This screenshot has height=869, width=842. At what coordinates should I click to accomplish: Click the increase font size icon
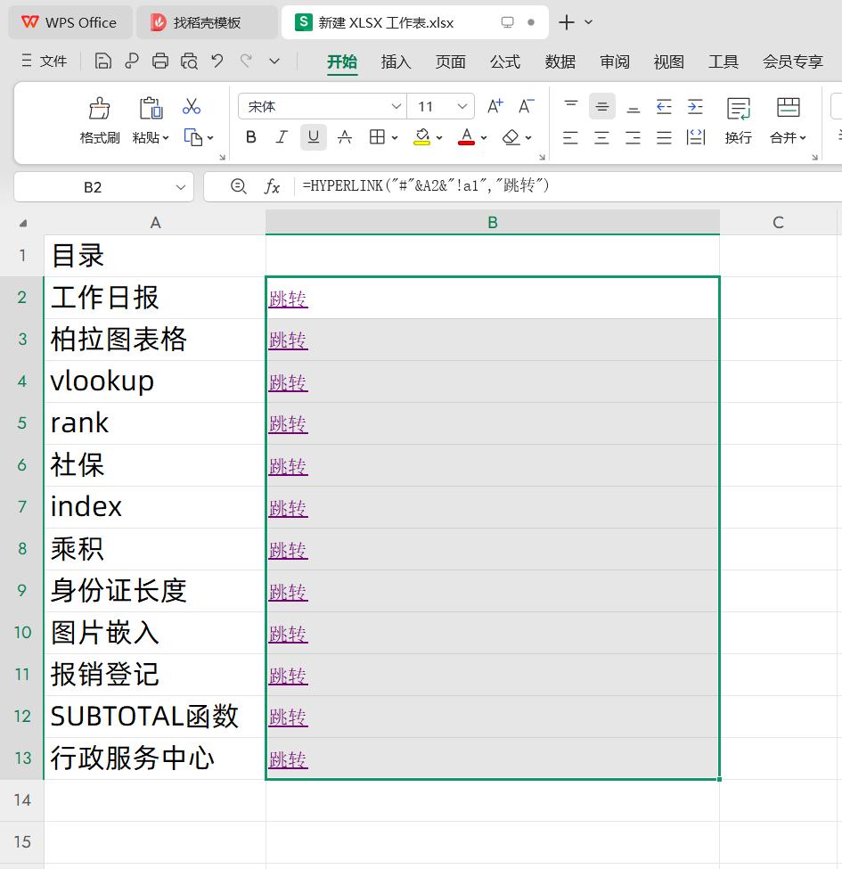click(495, 107)
